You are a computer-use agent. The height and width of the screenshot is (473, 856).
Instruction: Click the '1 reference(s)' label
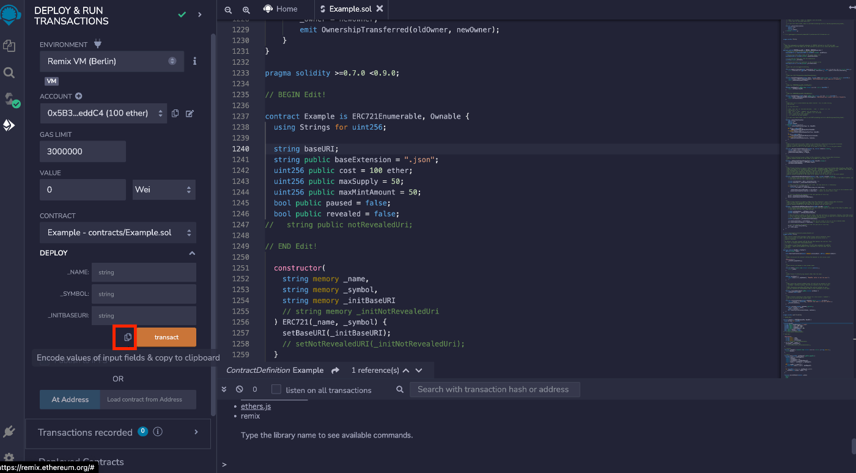coord(375,370)
